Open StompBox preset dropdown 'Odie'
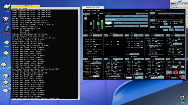 138,35
